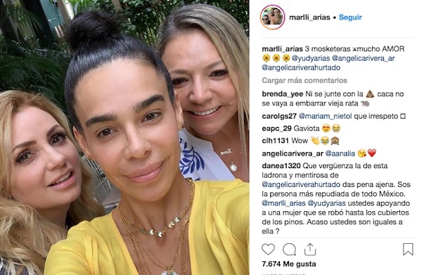Screen dimensions: 424x275
Task: Open marlli_arias username in post header
Action: (x=309, y=18)
